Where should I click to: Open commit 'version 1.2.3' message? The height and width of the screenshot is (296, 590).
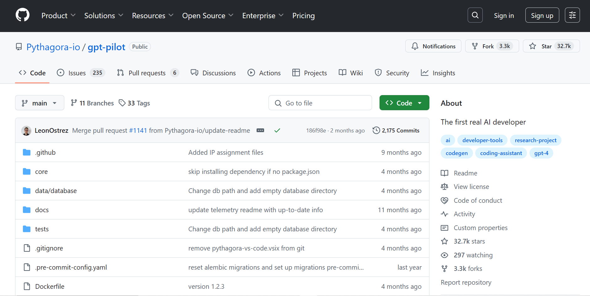(x=206, y=286)
